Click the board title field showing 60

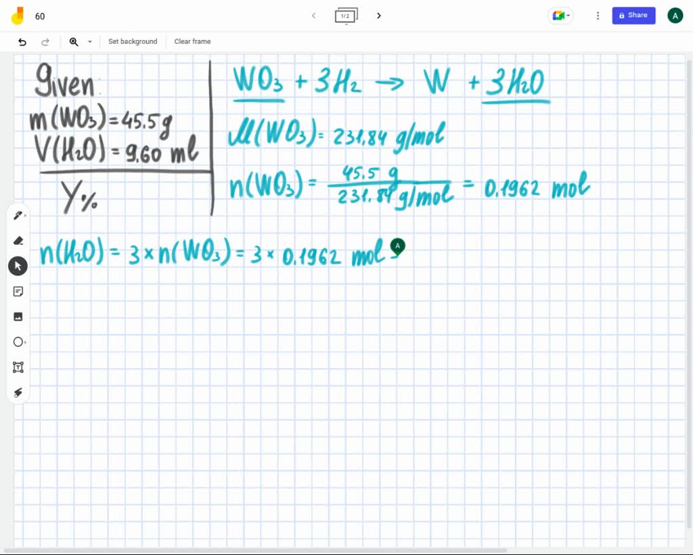[x=40, y=16]
